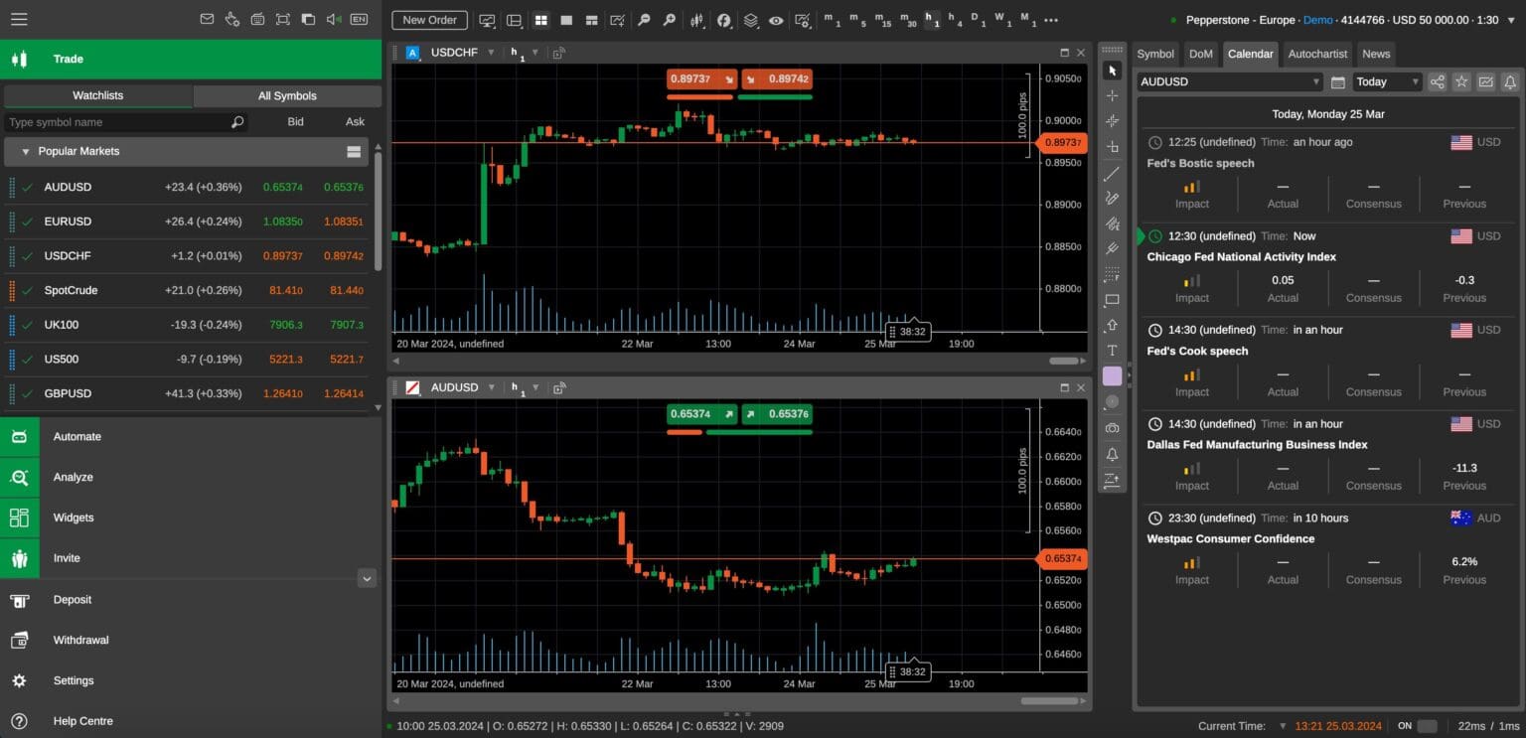Click the purple color swatch in drawing toolbar

[1113, 375]
